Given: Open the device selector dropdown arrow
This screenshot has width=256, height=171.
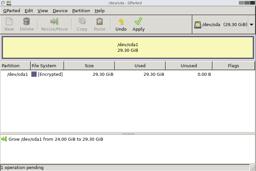Looking at the screenshot, I should 252,25.
